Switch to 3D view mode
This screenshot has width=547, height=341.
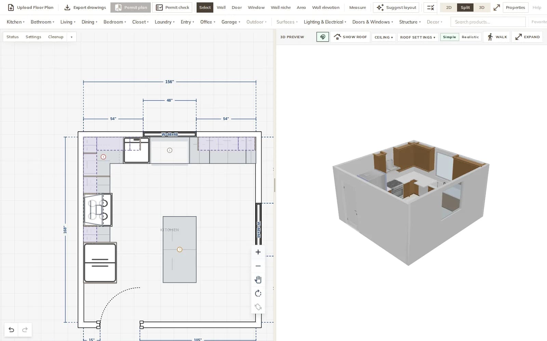pos(481,8)
